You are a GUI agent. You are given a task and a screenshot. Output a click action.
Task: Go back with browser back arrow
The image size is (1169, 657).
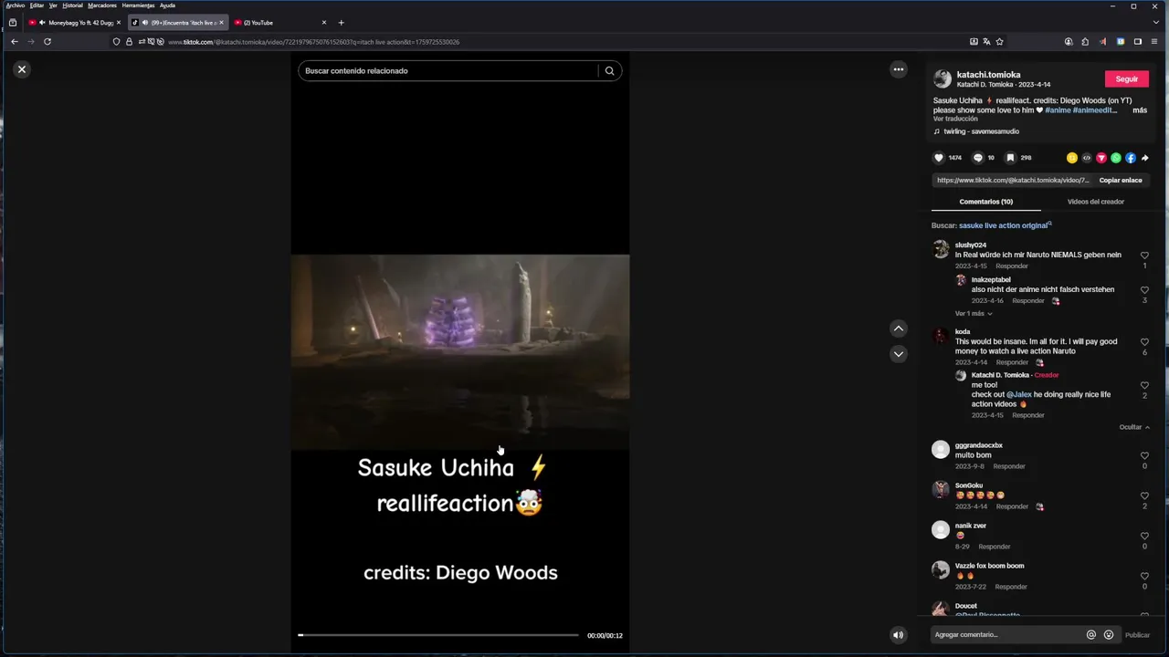(x=15, y=41)
